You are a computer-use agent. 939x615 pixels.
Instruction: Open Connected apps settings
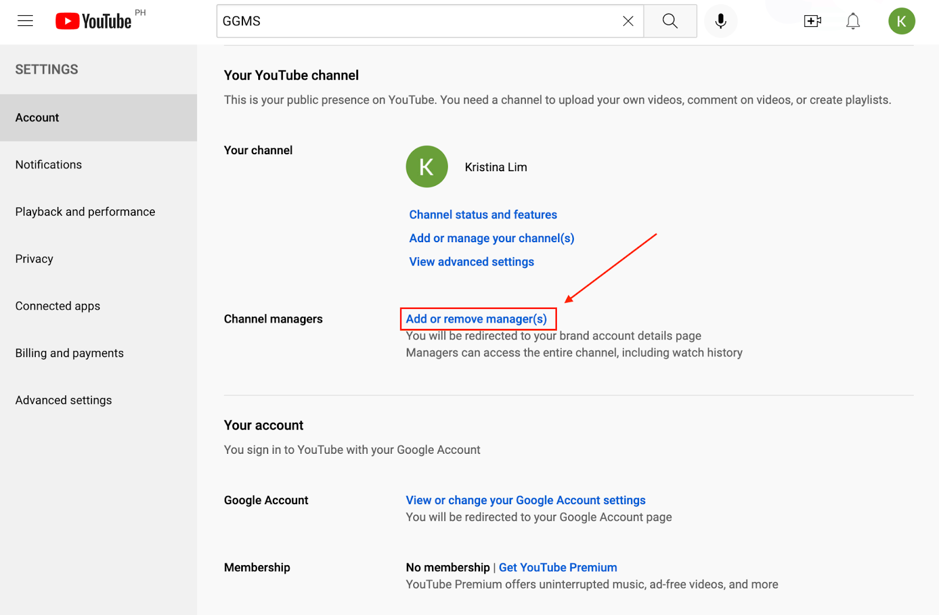99,306
